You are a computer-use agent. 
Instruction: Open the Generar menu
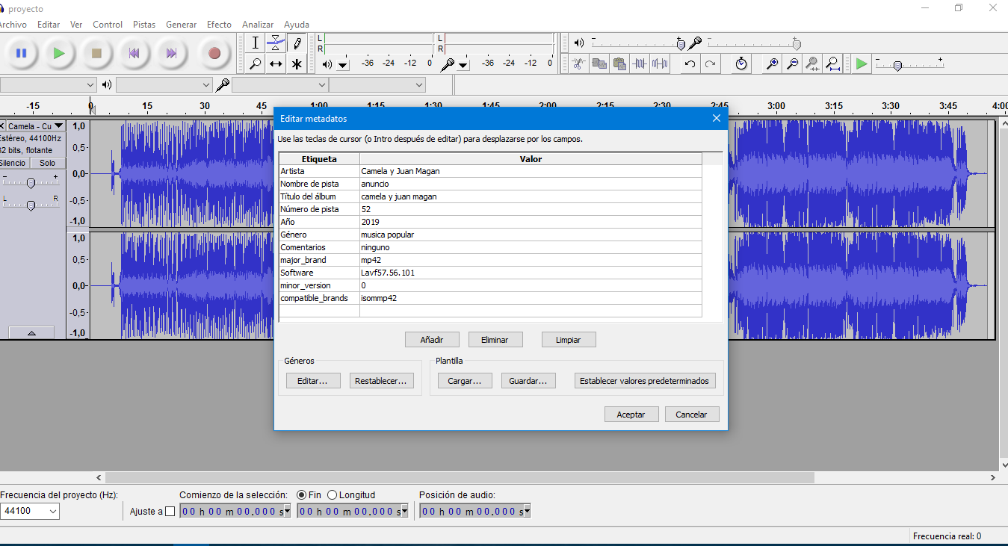pos(182,25)
